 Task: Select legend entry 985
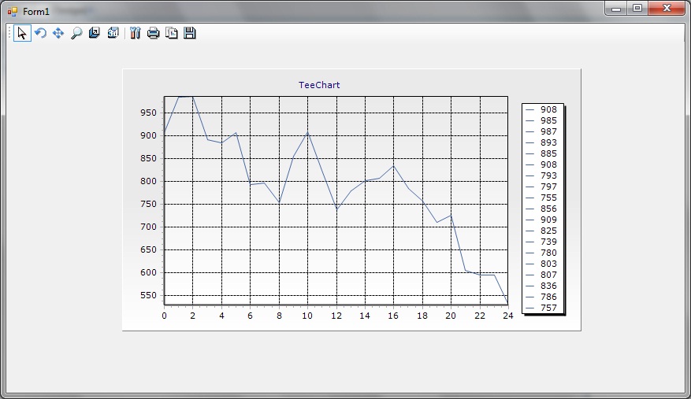(548, 120)
